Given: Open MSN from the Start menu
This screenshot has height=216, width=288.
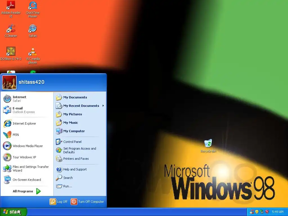Looking at the screenshot, I should (27, 135).
